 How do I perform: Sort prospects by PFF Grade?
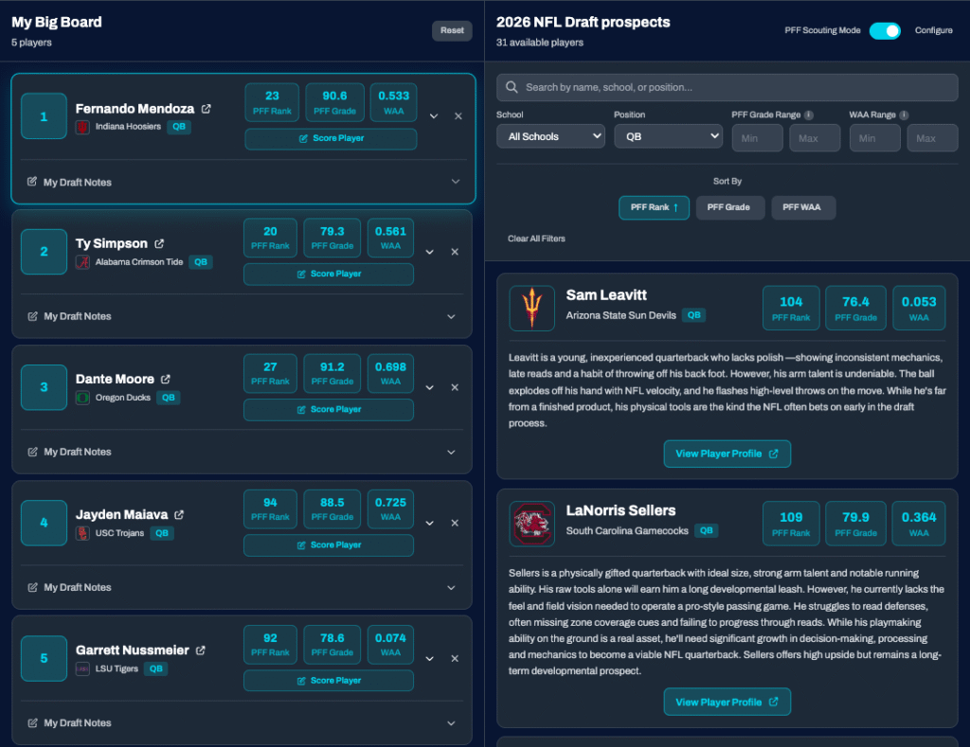coord(729,207)
